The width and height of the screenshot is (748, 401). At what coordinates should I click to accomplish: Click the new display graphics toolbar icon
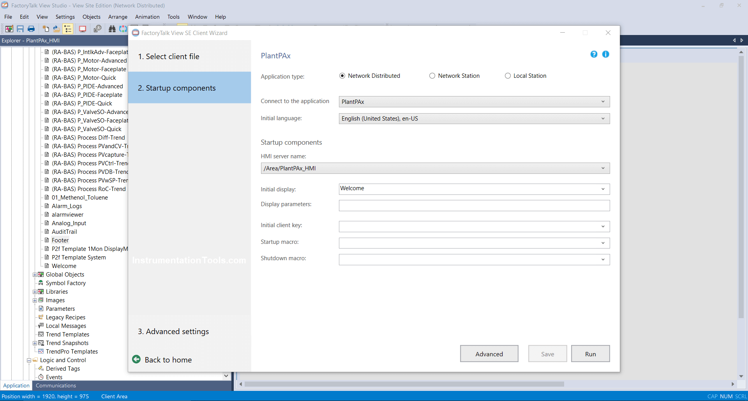[9, 29]
